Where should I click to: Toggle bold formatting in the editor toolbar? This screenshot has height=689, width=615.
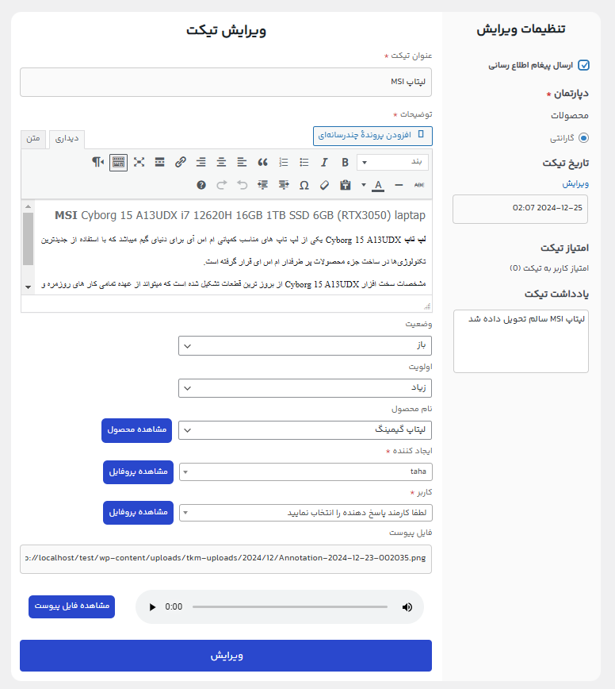click(345, 162)
